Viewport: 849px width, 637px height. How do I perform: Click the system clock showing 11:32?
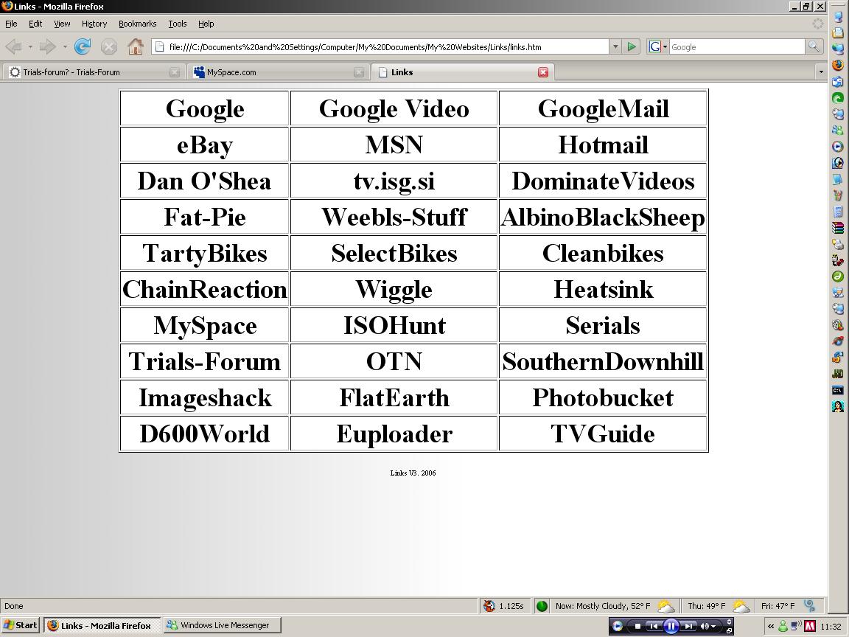click(x=831, y=627)
